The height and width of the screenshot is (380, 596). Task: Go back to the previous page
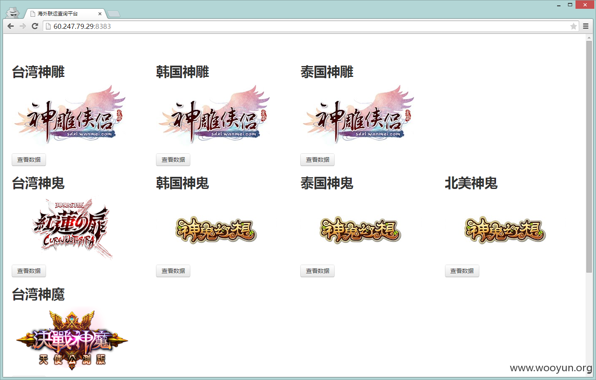click(11, 26)
